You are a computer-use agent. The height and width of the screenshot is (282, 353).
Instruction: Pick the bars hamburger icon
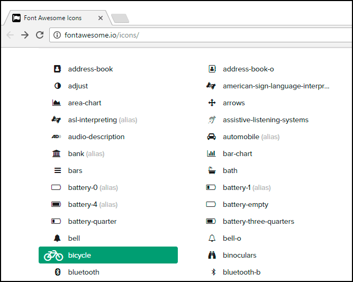pyautogui.click(x=58, y=170)
